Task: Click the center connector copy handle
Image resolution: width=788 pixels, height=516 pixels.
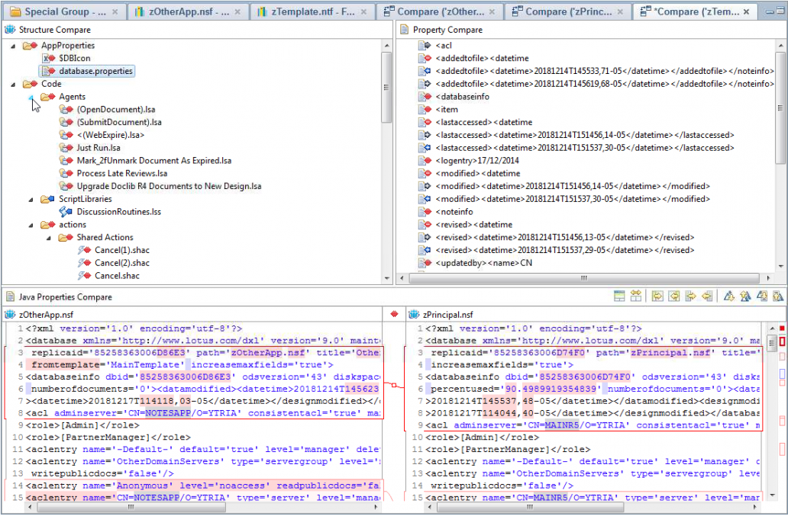Action: tap(395, 385)
